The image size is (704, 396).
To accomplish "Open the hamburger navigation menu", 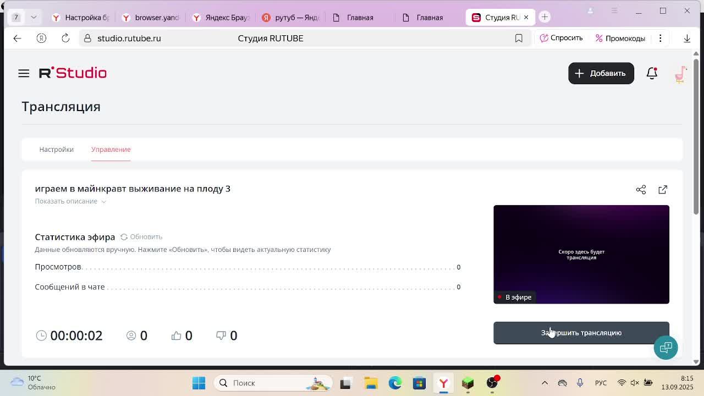I will (24, 73).
